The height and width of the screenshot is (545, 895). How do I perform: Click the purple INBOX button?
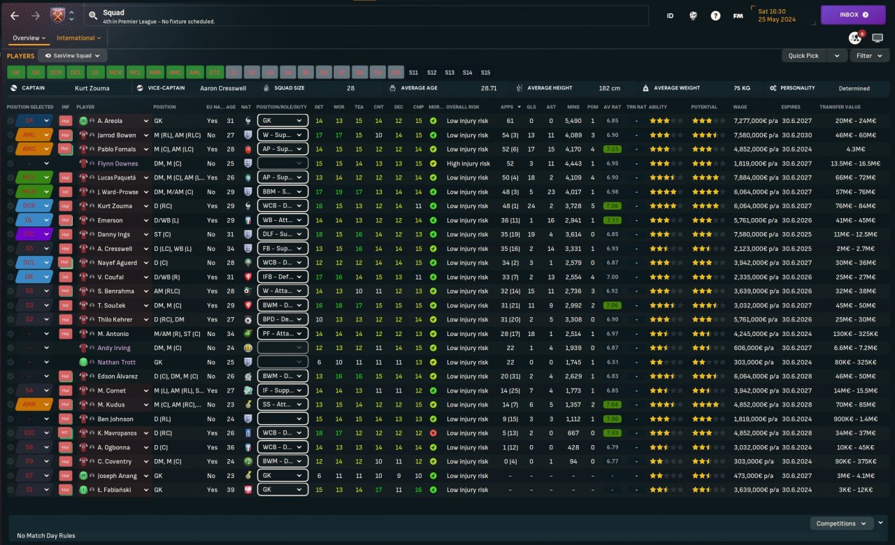pyautogui.click(x=853, y=15)
